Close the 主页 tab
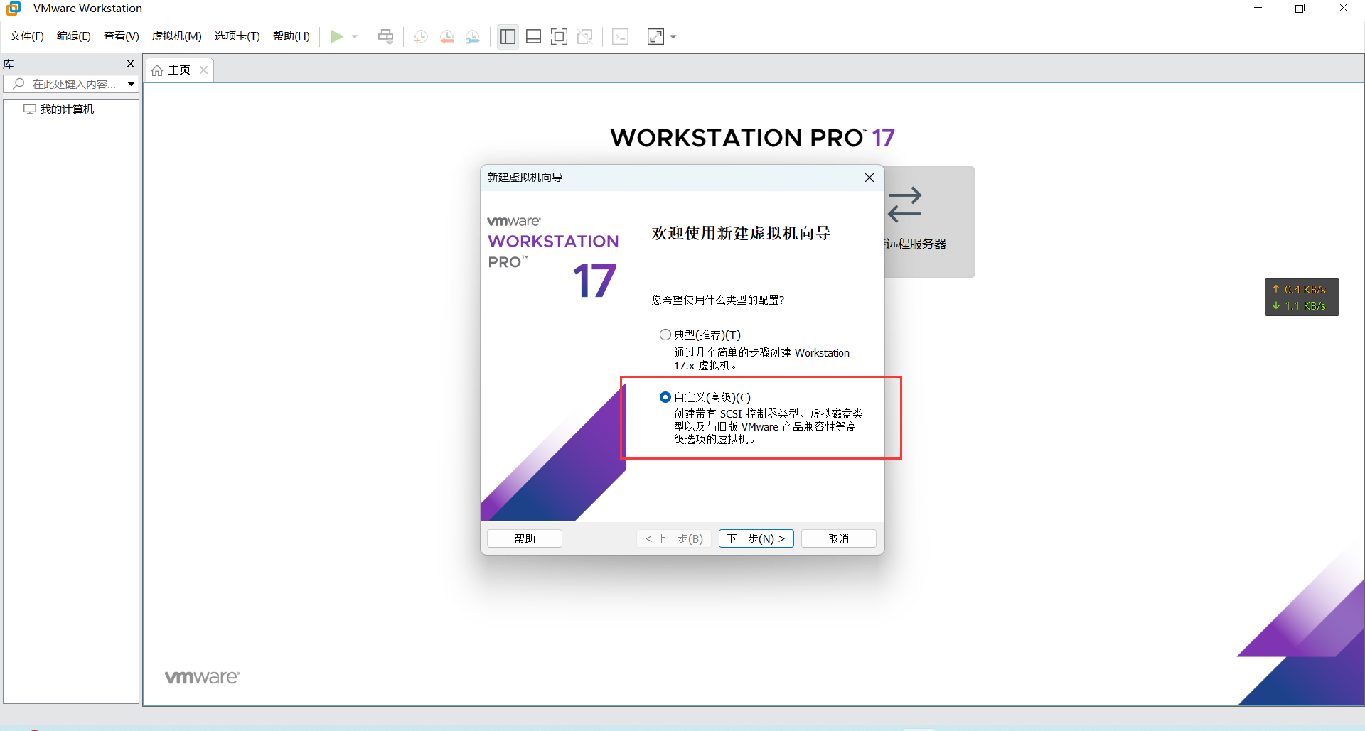The image size is (1365, 731). point(203,70)
